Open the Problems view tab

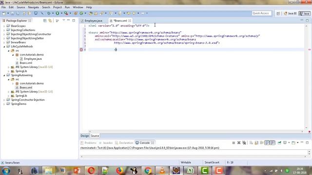point(89,142)
